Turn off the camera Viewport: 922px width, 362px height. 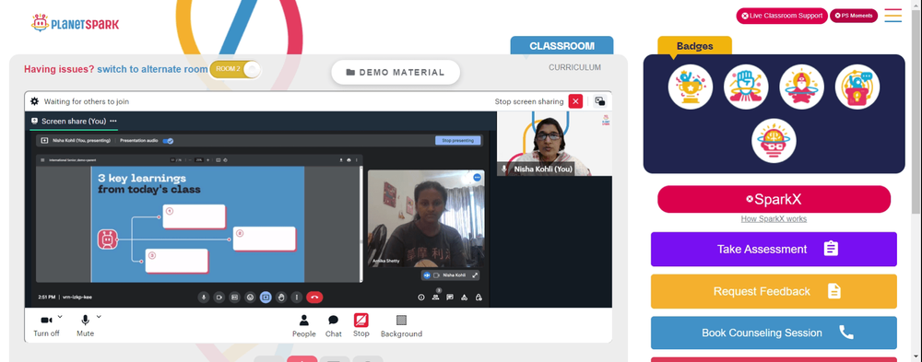point(46,325)
